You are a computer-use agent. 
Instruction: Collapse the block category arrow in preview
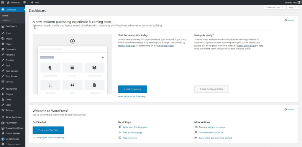103,57
